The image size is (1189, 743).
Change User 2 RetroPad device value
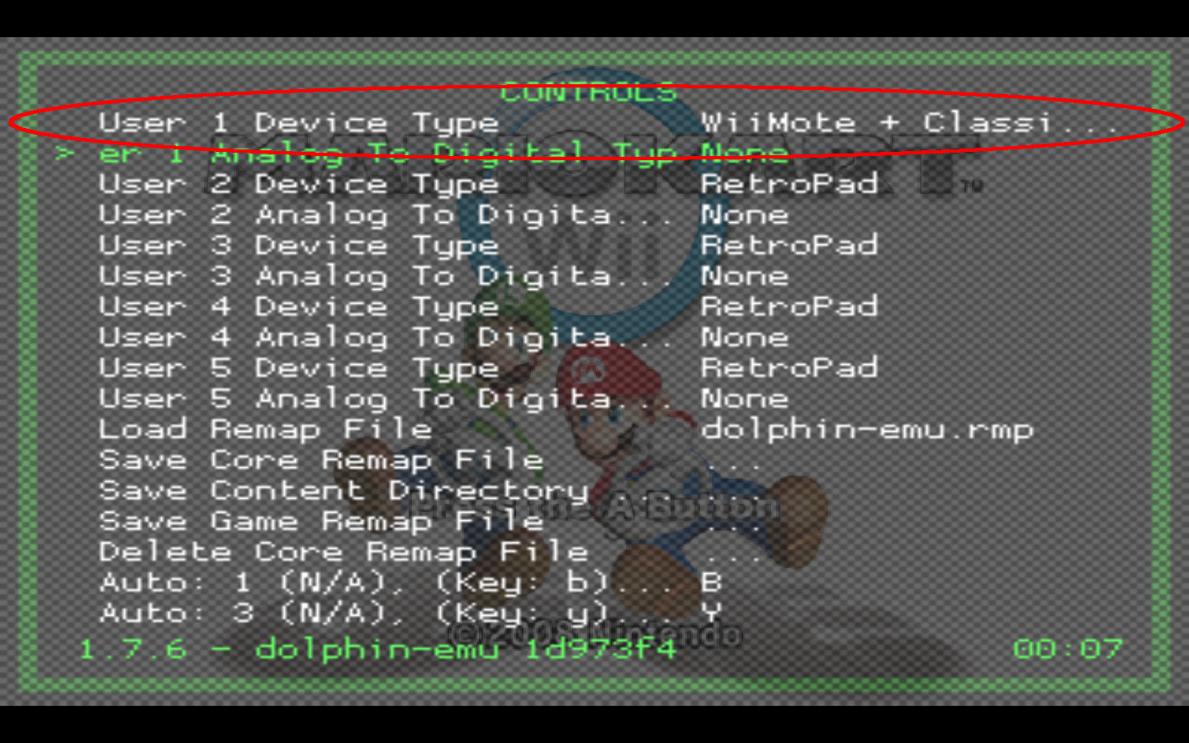(x=789, y=184)
